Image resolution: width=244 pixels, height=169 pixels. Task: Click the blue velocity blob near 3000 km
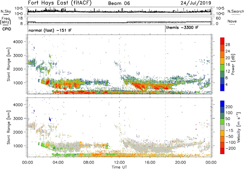(x=50, y=119)
